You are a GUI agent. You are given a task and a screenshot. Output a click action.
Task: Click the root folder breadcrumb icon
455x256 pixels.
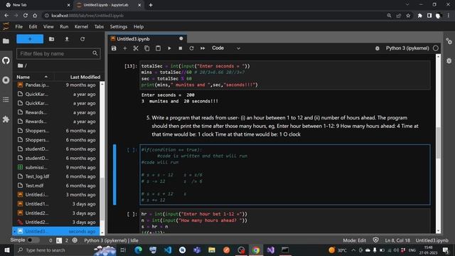pyautogui.click(x=20, y=65)
